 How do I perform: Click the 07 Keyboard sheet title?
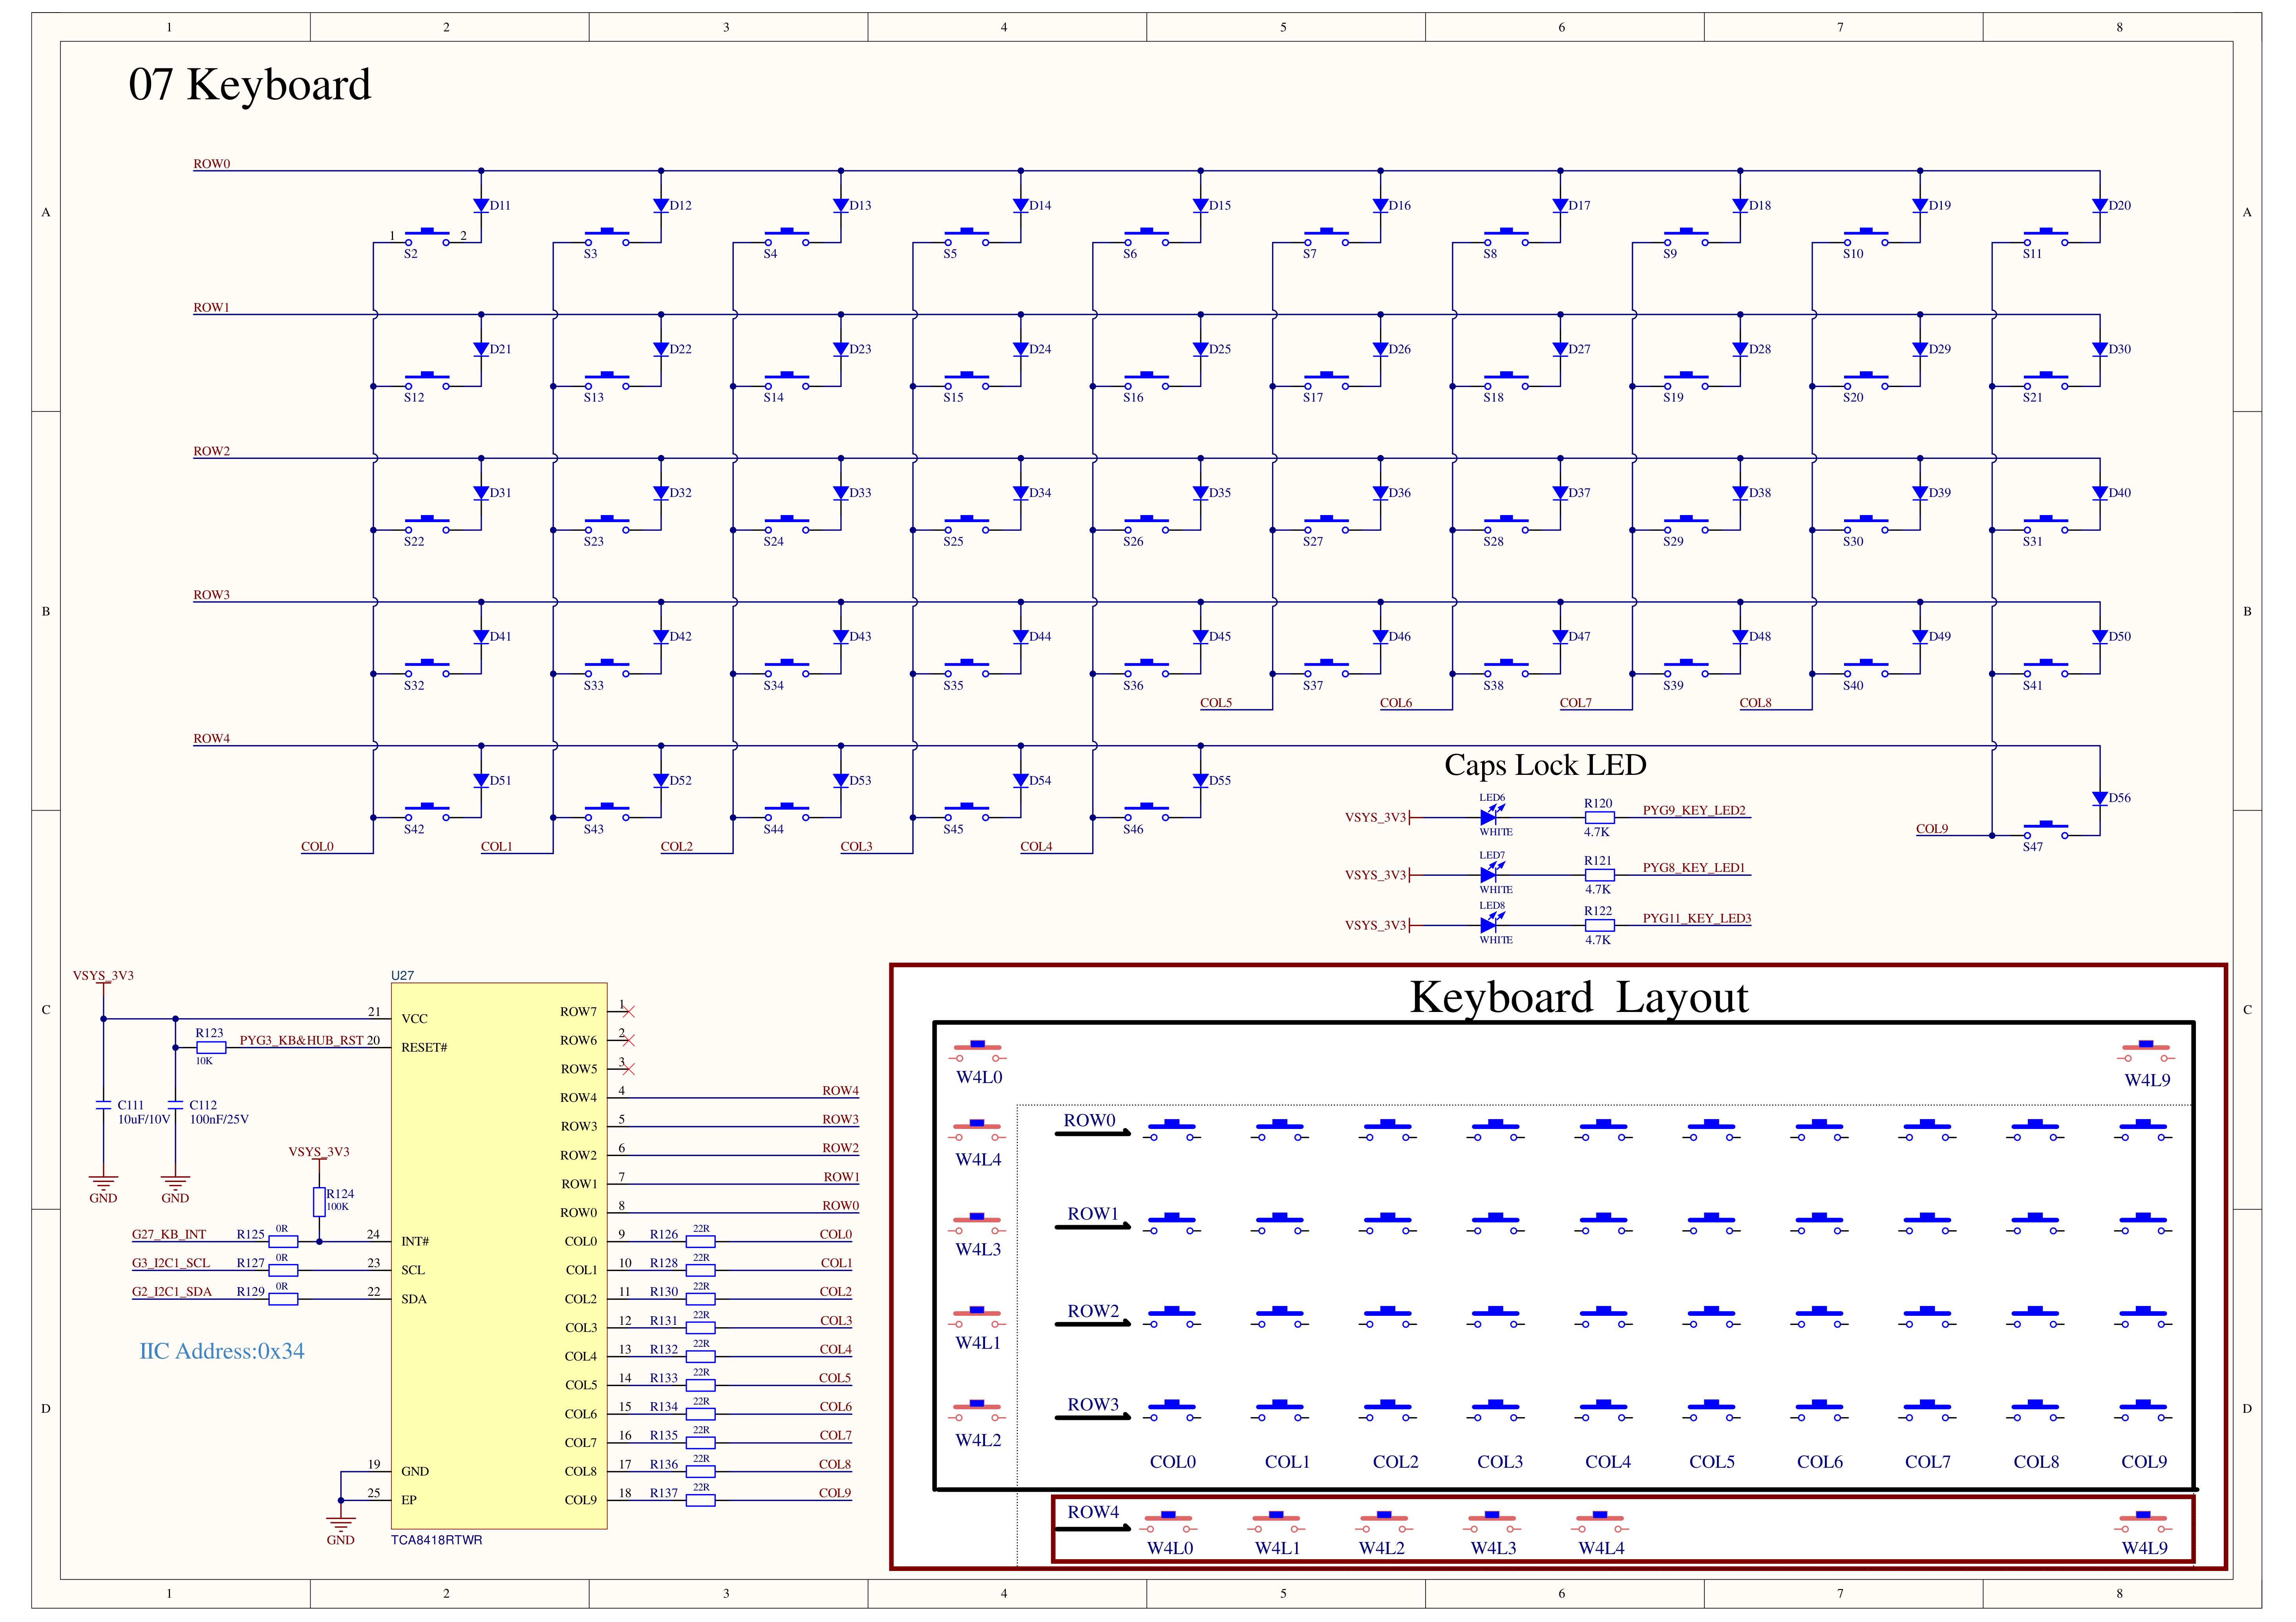click(250, 84)
